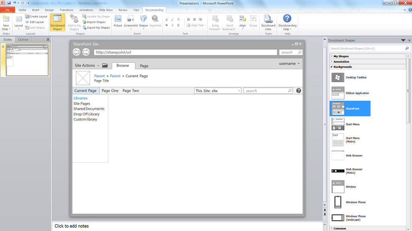The image size is (412, 231).
Task: Open the File tab
Action: click(7, 10)
